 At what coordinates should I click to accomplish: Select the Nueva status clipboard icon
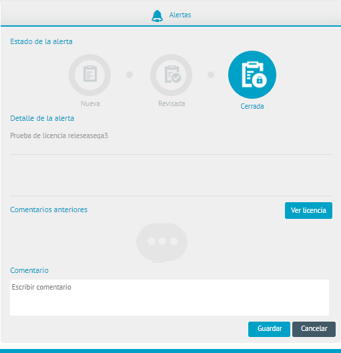[90, 75]
